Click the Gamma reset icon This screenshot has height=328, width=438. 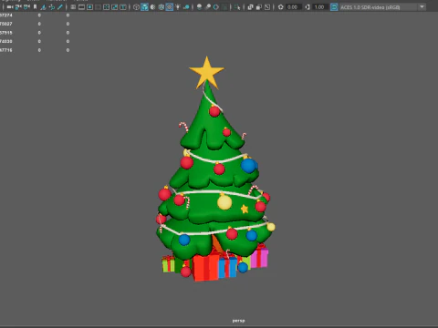coord(308,7)
